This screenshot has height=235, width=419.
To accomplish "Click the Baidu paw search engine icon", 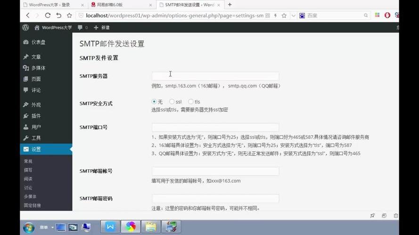I will 302,16.
